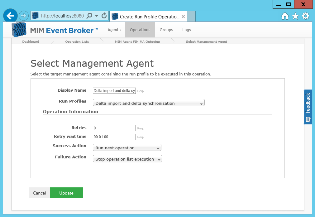Click the Display Name text field
The height and width of the screenshot is (217, 315).
[114, 91]
